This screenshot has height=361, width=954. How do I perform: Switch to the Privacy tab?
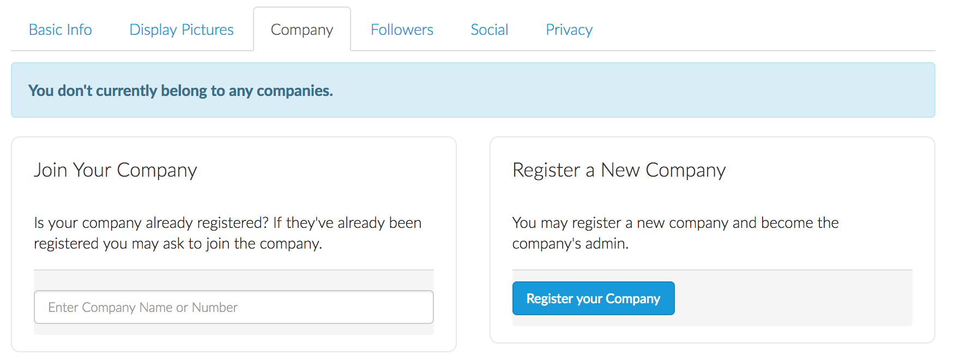click(x=569, y=29)
